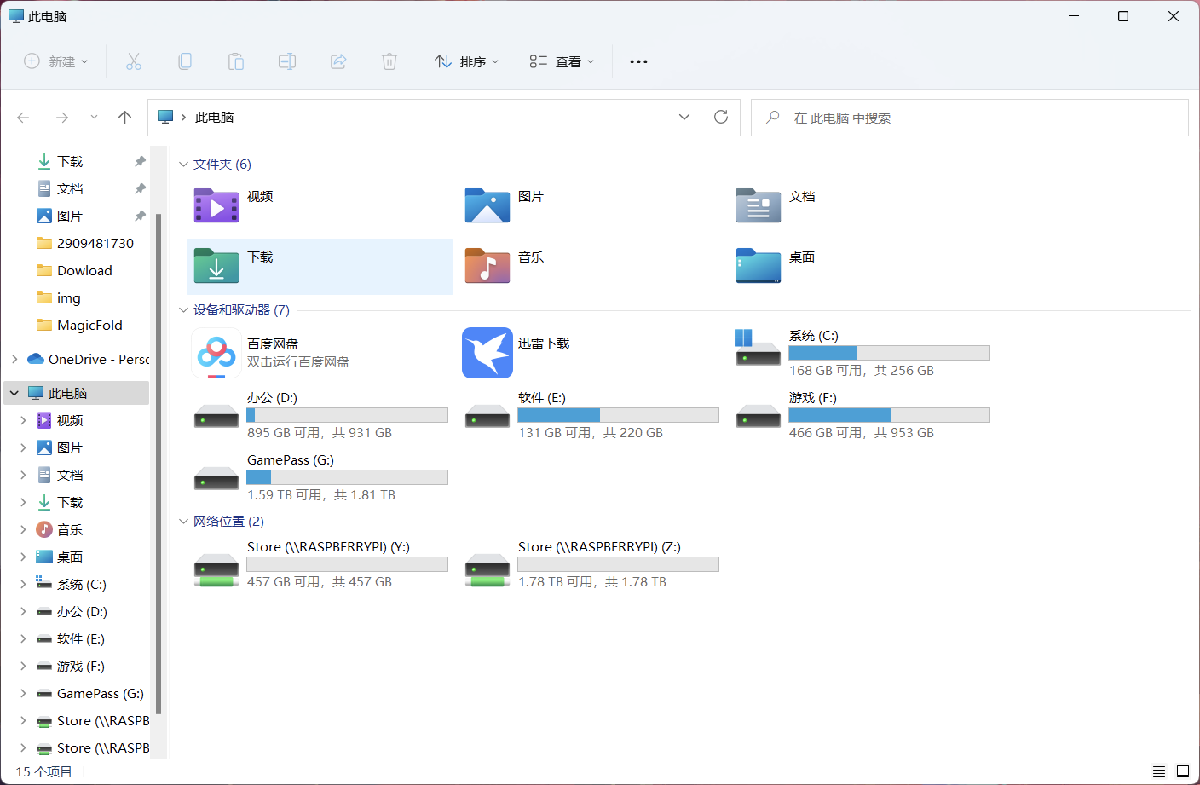Image resolution: width=1200 pixels, height=785 pixels.
Task: Switch to details view in status bar
Action: [x=1158, y=771]
